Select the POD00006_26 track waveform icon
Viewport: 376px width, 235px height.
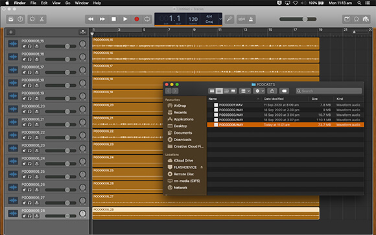point(13,187)
